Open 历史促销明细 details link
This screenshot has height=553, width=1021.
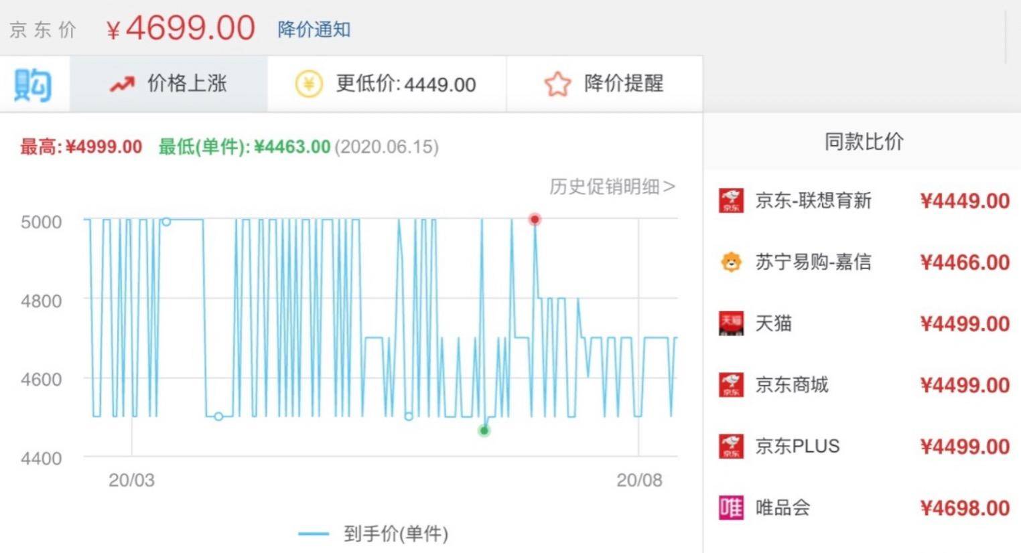612,186
